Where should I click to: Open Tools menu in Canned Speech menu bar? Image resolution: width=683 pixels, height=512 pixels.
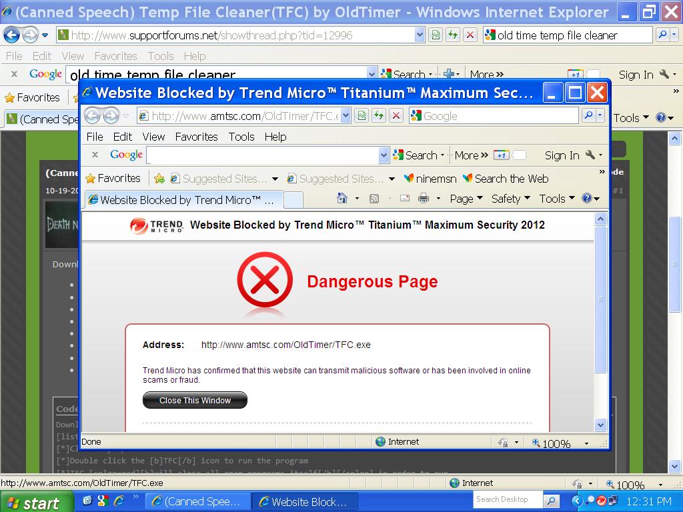click(x=161, y=56)
